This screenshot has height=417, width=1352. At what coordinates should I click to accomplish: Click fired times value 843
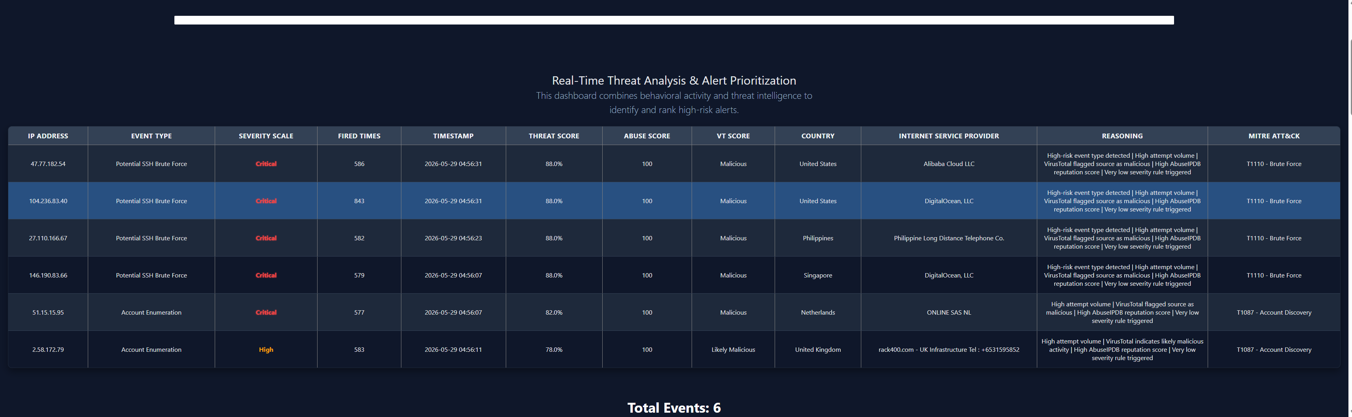point(359,201)
